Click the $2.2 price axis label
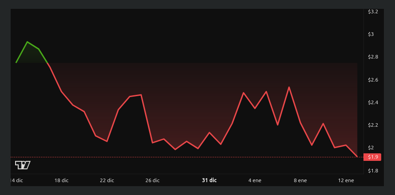This screenshot has height=195, width=395. pos(373,125)
